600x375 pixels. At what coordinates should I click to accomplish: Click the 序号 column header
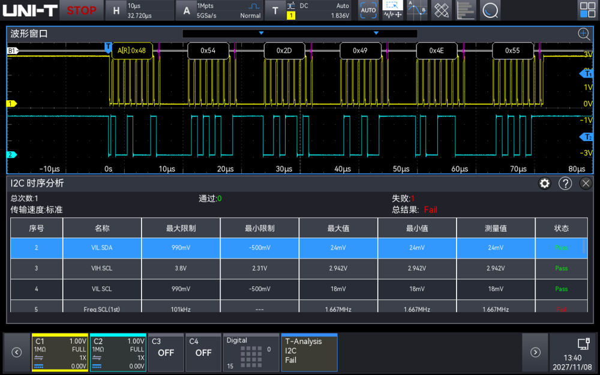coord(37,228)
